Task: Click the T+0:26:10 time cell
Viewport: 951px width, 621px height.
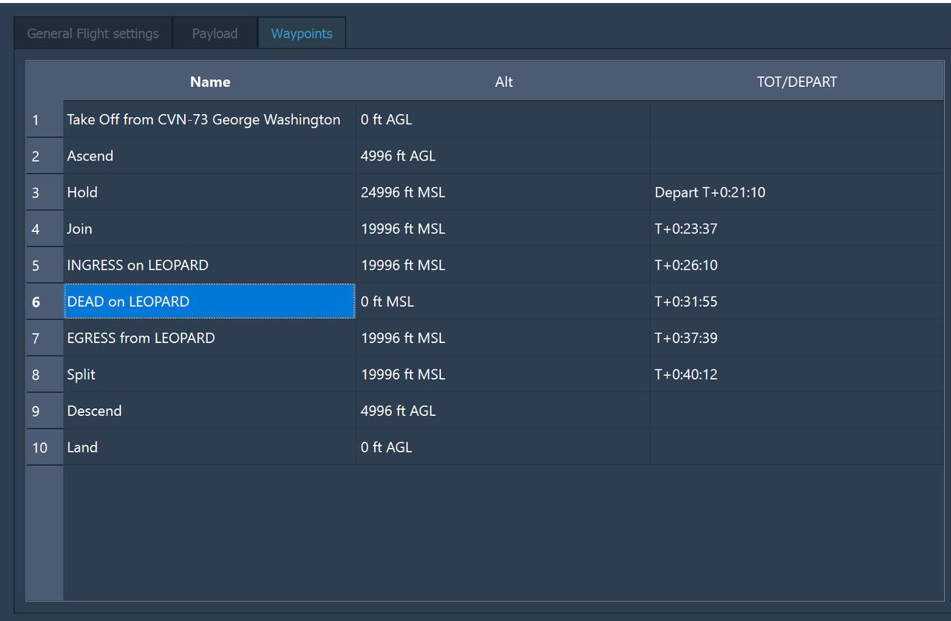Action: [x=797, y=265]
